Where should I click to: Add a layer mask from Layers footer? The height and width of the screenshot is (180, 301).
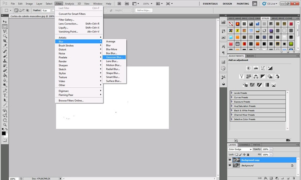coord(271,178)
